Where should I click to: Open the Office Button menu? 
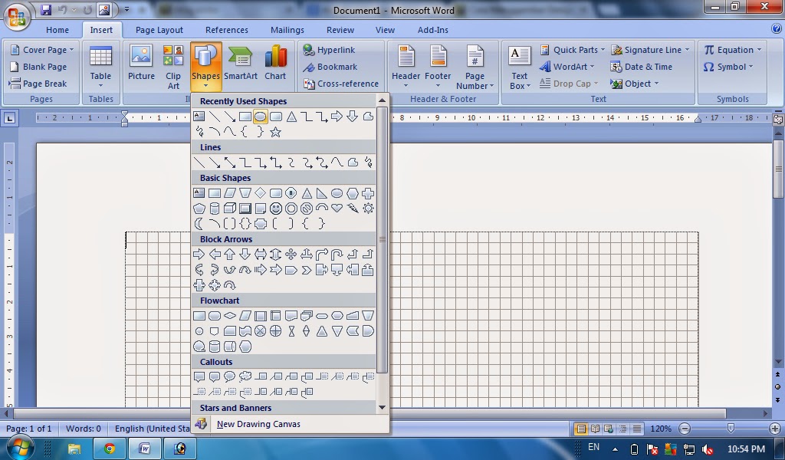coord(17,16)
